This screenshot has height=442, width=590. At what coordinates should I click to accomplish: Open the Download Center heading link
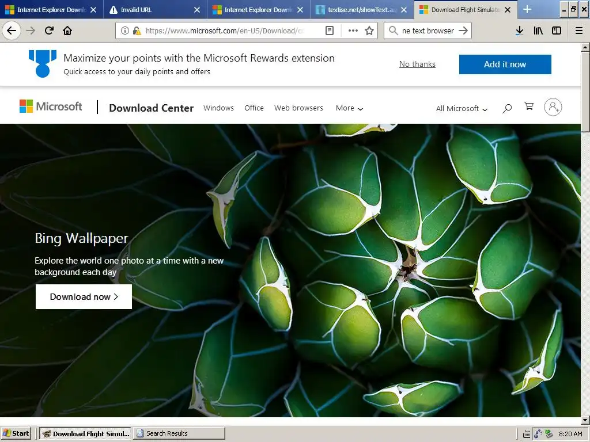tap(152, 108)
